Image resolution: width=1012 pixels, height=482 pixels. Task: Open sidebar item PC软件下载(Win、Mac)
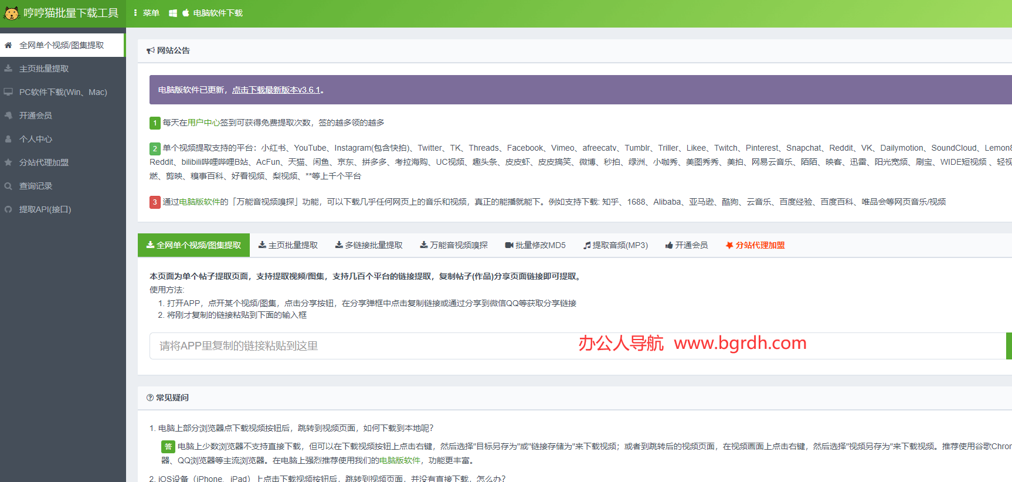62,92
